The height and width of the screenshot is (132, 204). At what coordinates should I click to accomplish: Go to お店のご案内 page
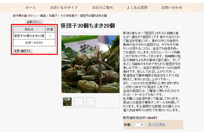click(102, 7)
